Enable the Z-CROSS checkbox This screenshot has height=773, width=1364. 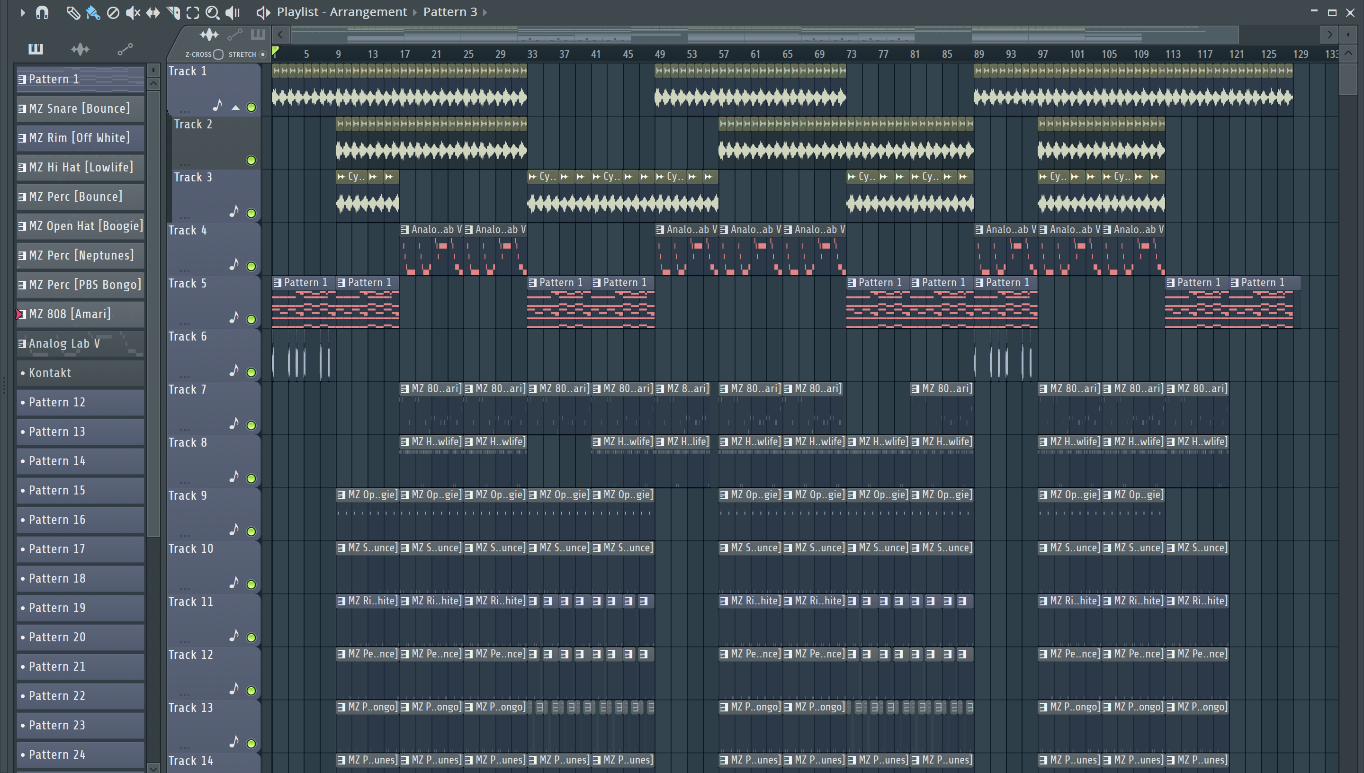(218, 54)
